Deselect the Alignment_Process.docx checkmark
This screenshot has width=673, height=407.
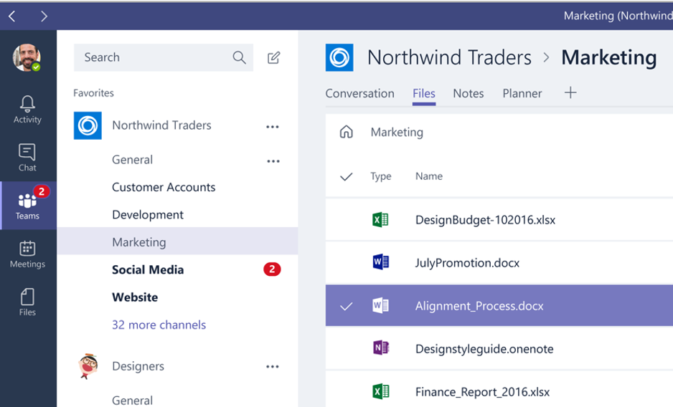pyautogui.click(x=347, y=306)
